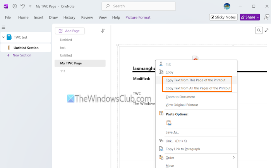Select Copy Text from This Page of the Printout
Viewport: 271px width, 168px height.
tap(196, 80)
